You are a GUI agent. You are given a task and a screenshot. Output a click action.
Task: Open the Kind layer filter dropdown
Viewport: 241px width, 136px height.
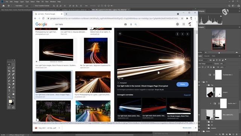pos(203,60)
